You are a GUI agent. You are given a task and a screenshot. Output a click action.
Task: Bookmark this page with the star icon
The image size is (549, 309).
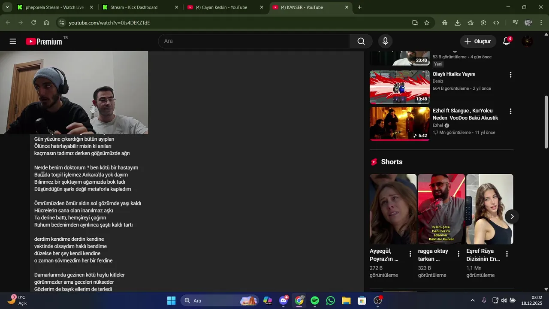[427, 23]
